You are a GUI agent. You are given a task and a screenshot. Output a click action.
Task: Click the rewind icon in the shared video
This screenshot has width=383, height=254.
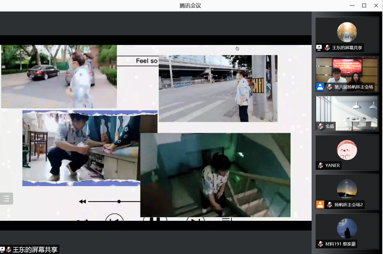click(82, 201)
